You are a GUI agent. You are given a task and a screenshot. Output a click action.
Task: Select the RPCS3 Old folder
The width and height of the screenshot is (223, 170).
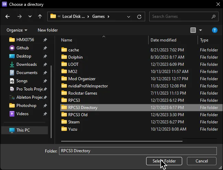click(x=141, y=115)
